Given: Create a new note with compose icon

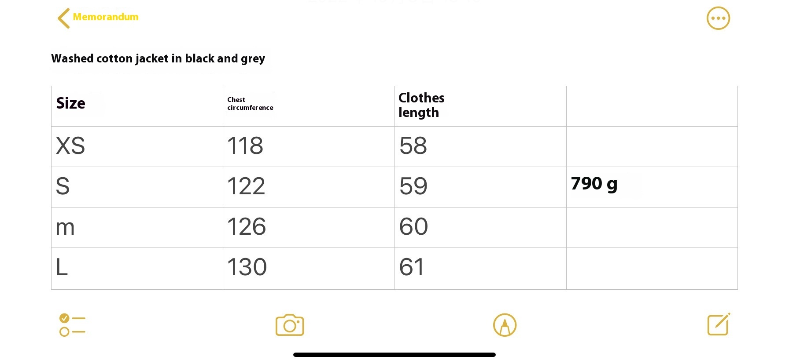Looking at the screenshot, I should click(x=719, y=324).
